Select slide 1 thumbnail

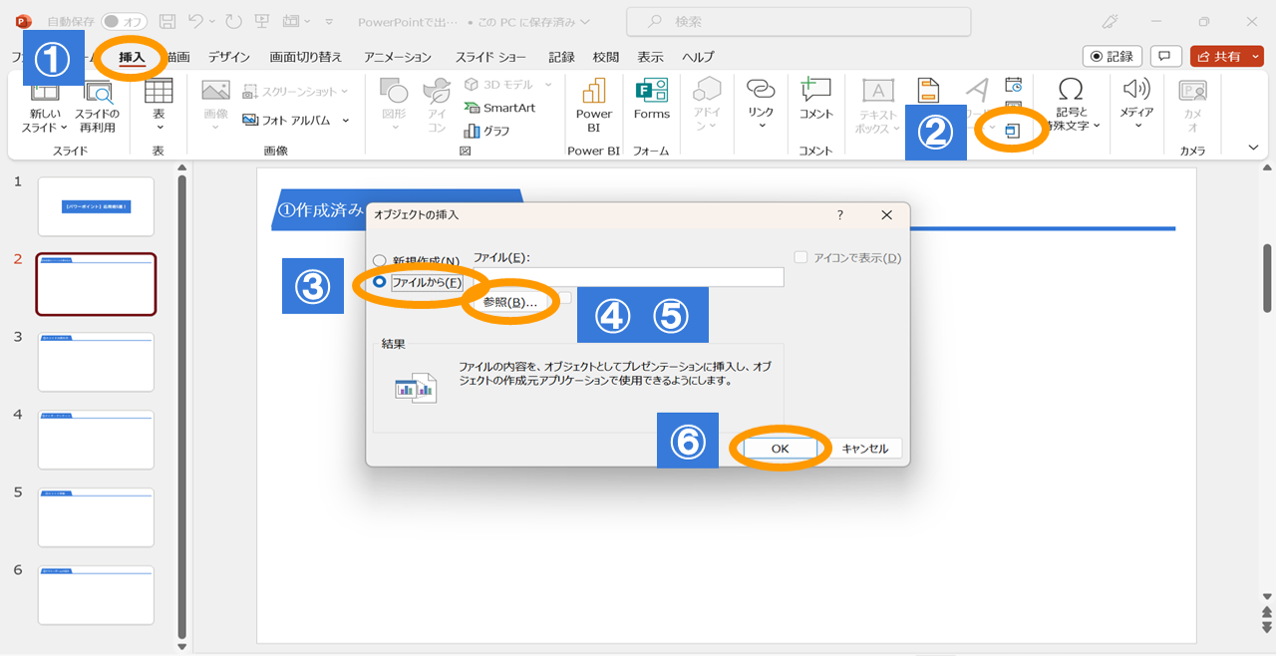[96, 206]
